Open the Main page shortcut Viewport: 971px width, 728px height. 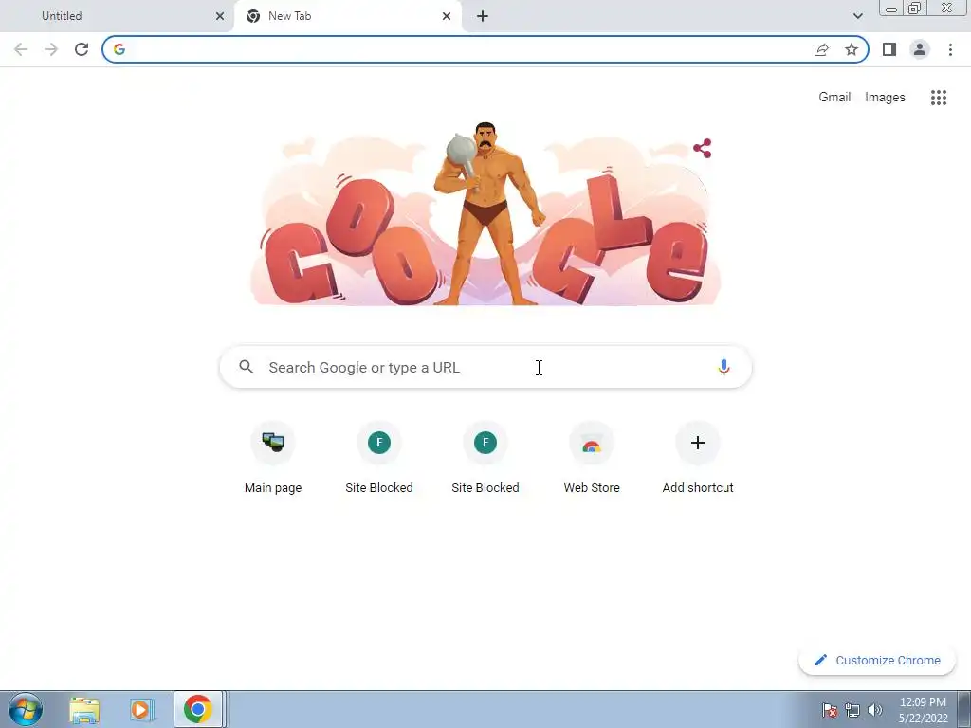coord(273,458)
